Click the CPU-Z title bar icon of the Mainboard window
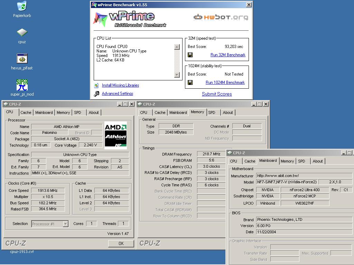 [230, 153]
